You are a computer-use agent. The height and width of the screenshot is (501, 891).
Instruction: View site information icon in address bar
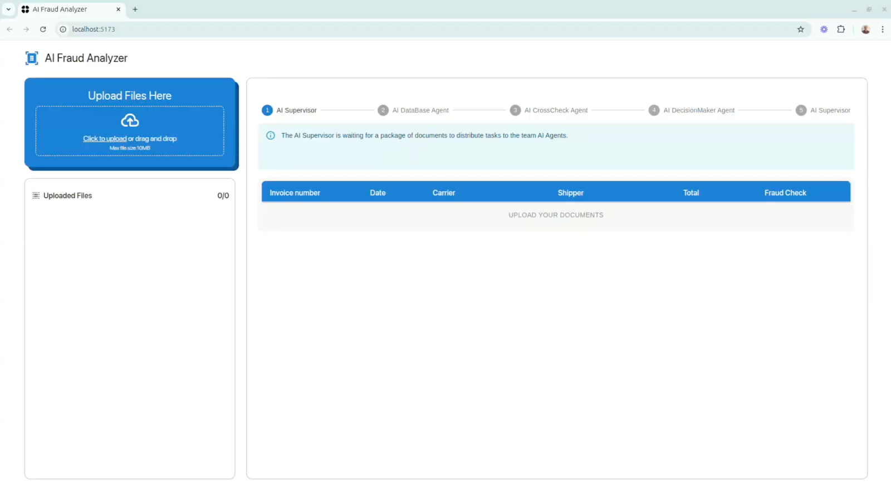pos(63,30)
